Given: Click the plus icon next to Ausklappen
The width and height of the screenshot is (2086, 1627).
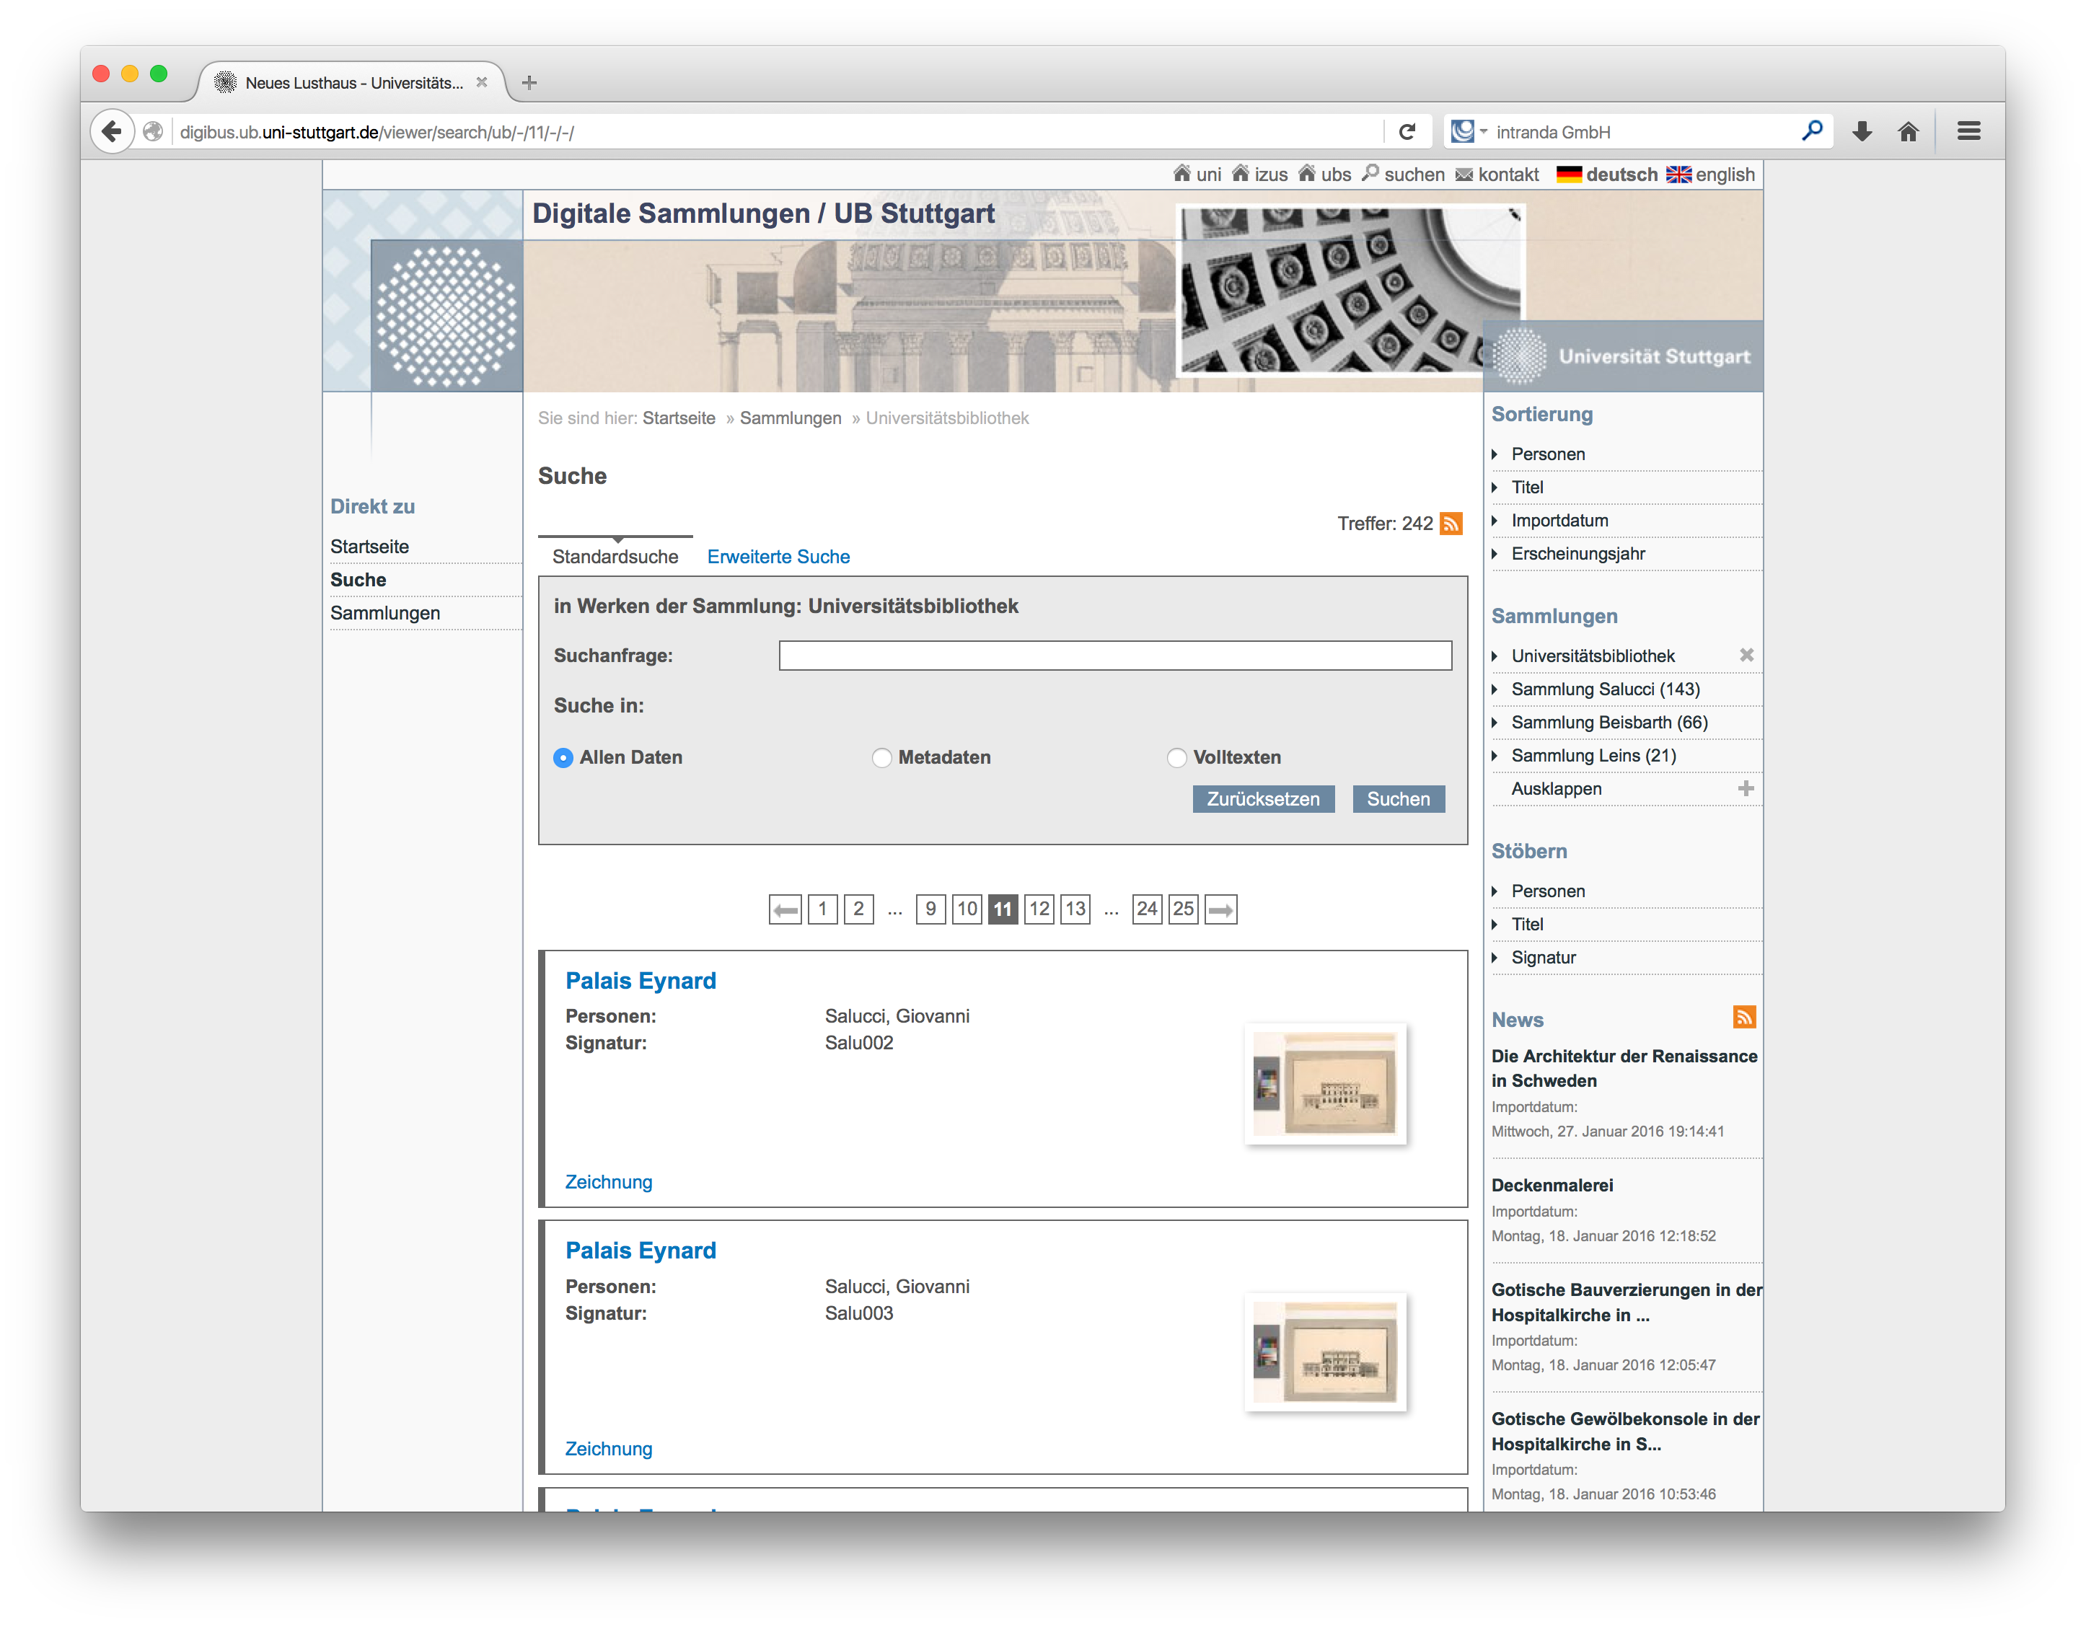Looking at the screenshot, I should 1746,789.
